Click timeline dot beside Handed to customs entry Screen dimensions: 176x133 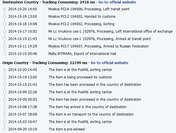[4, 17]
